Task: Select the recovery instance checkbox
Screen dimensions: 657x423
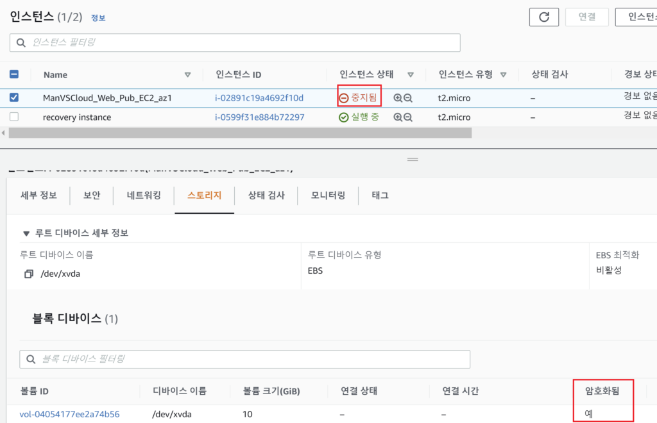Action: (14, 117)
